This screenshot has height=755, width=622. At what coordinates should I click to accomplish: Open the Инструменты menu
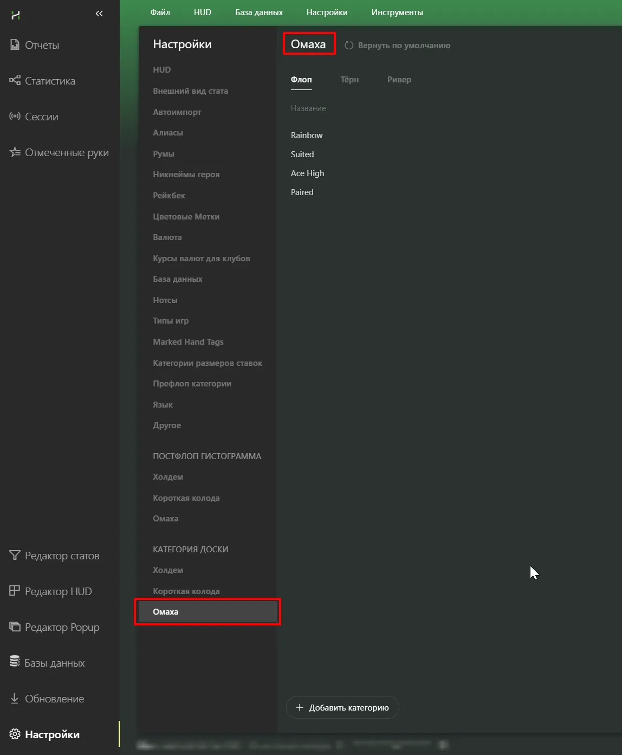click(397, 12)
